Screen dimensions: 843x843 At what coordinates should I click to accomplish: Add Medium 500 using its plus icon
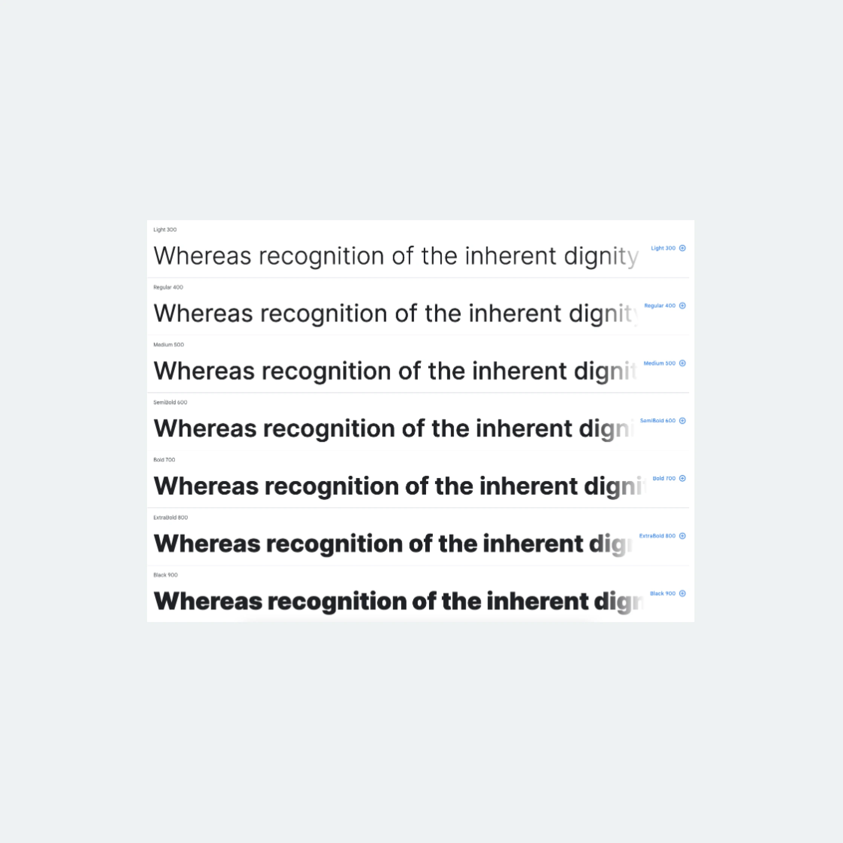point(682,363)
